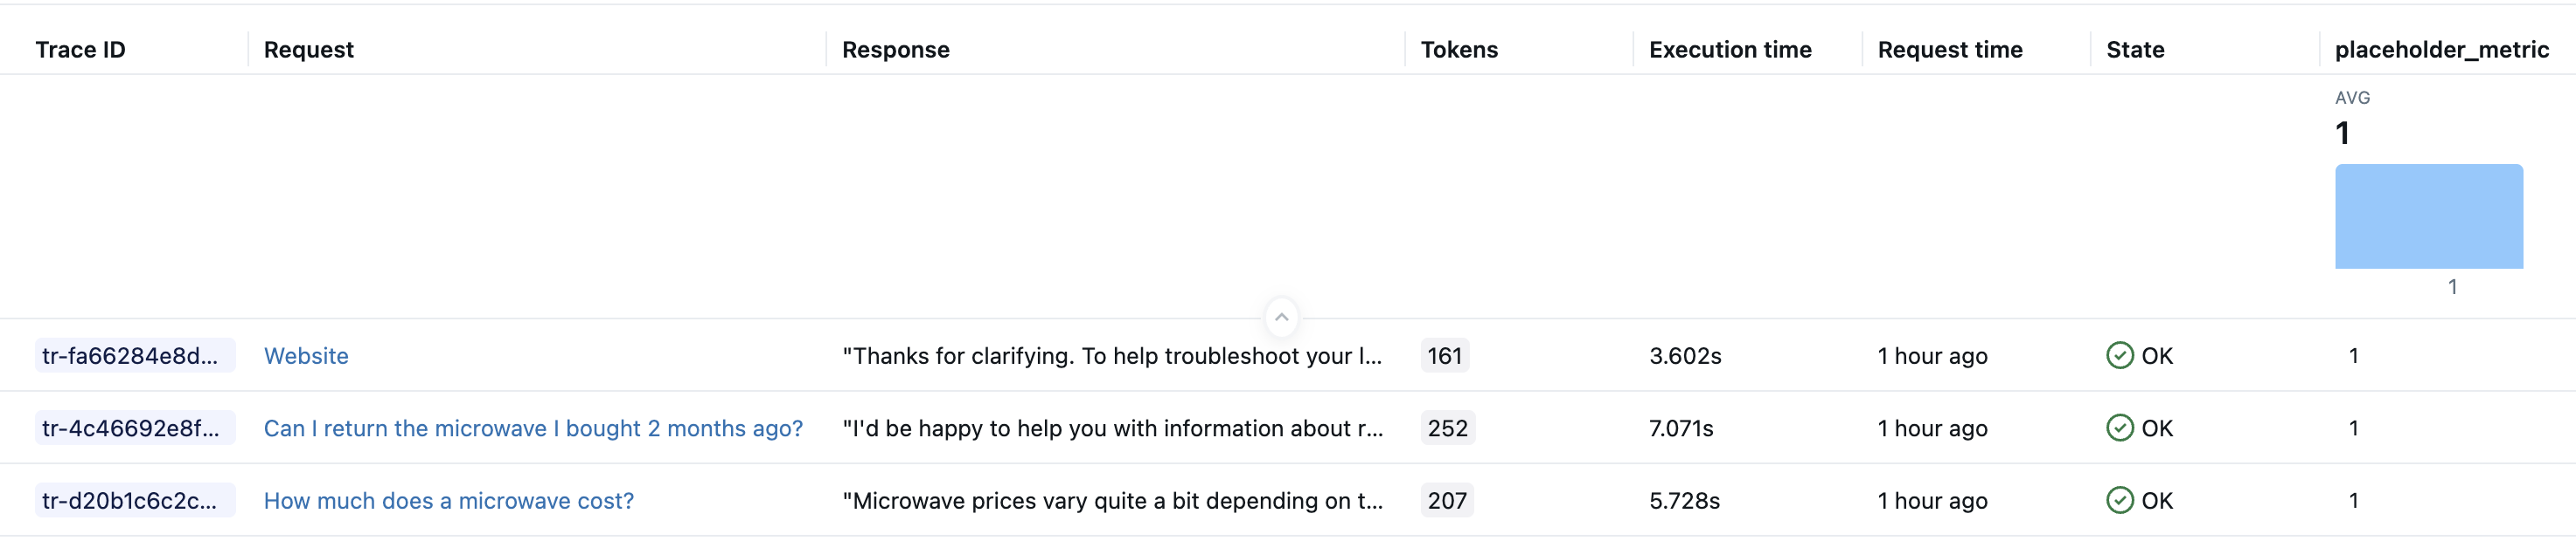The image size is (2576, 541).
Task: Click the OK check icon for tr-d20b1c6c2c row
Action: (x=2119, y=500)
